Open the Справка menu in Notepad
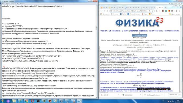The width and height of the screenshot is (183, 103). pos(22,4)
